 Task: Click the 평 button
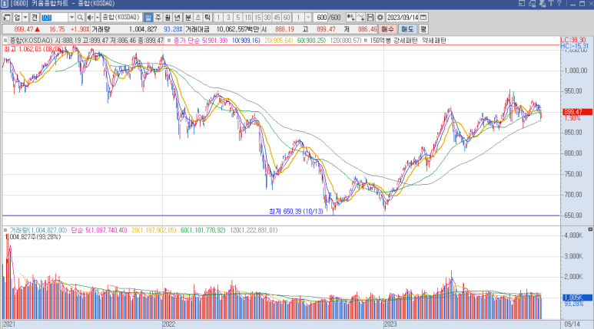pyautogui.click(x=423, y=29)
